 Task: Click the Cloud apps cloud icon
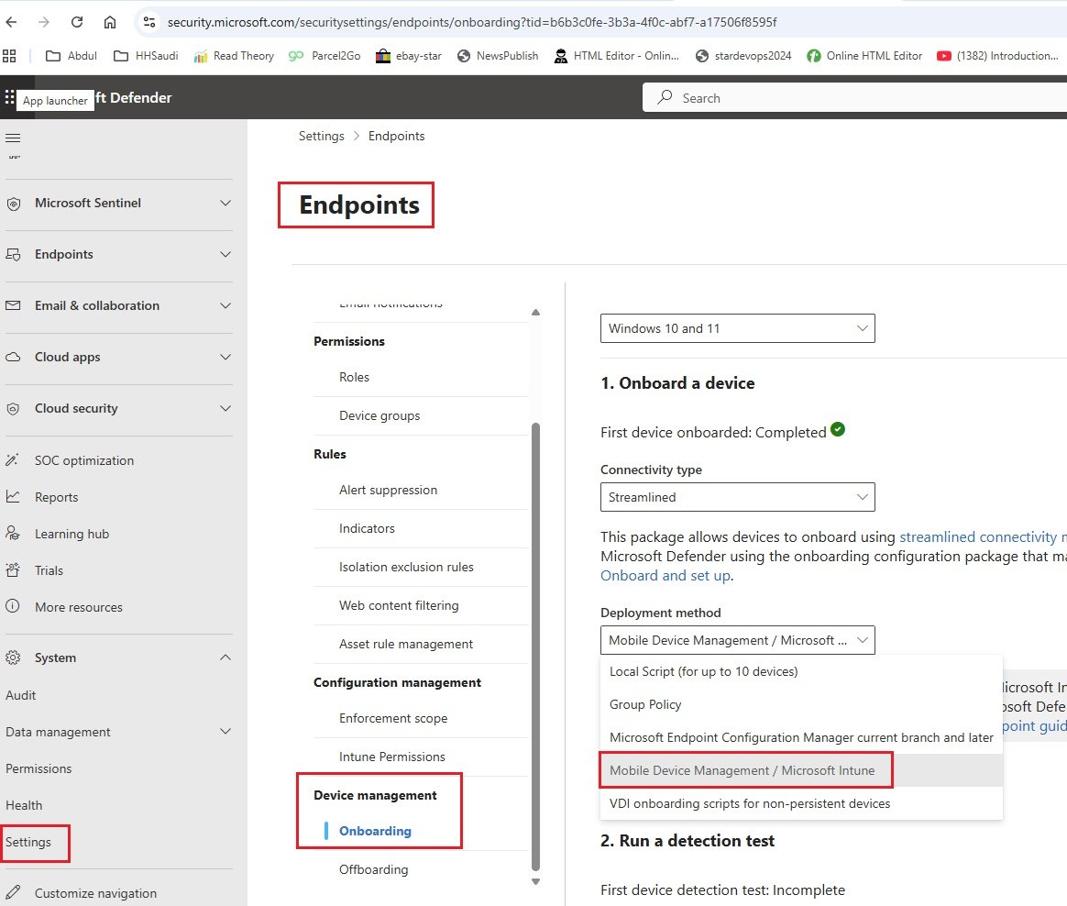coord(13,358)
